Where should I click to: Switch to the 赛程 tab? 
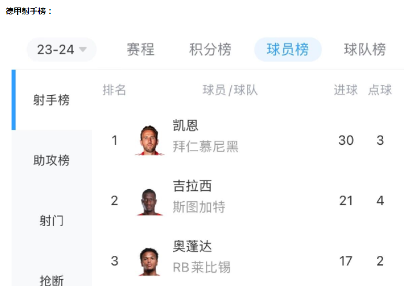(140, 50)
